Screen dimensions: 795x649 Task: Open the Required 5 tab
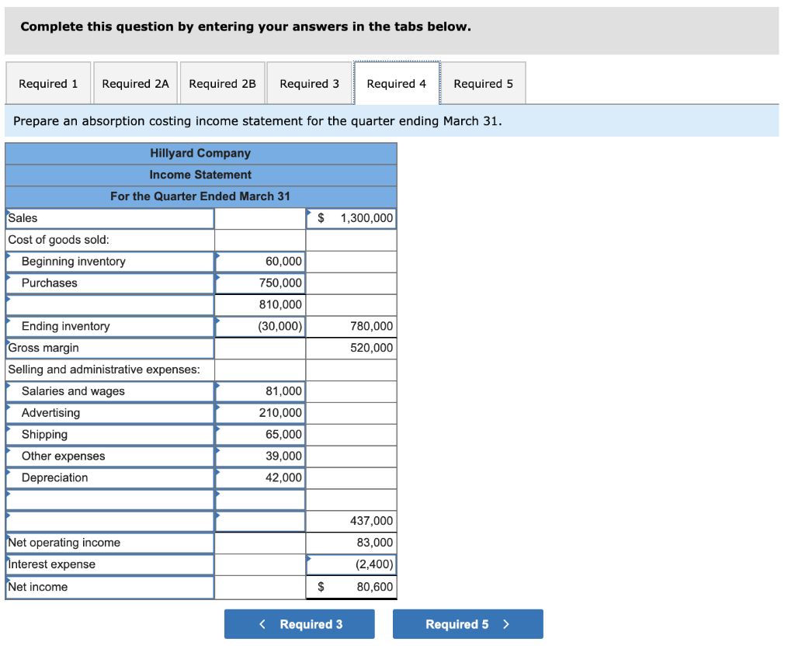483,83
